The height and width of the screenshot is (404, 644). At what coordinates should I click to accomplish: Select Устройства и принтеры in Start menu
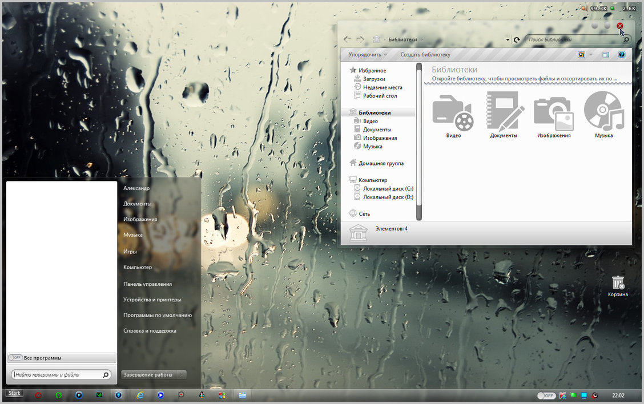pyautogui.click(x=152, y=300)
